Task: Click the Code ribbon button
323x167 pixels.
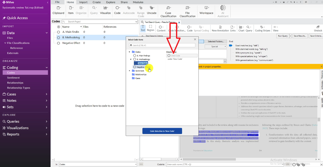Action: tap(117, 10)
